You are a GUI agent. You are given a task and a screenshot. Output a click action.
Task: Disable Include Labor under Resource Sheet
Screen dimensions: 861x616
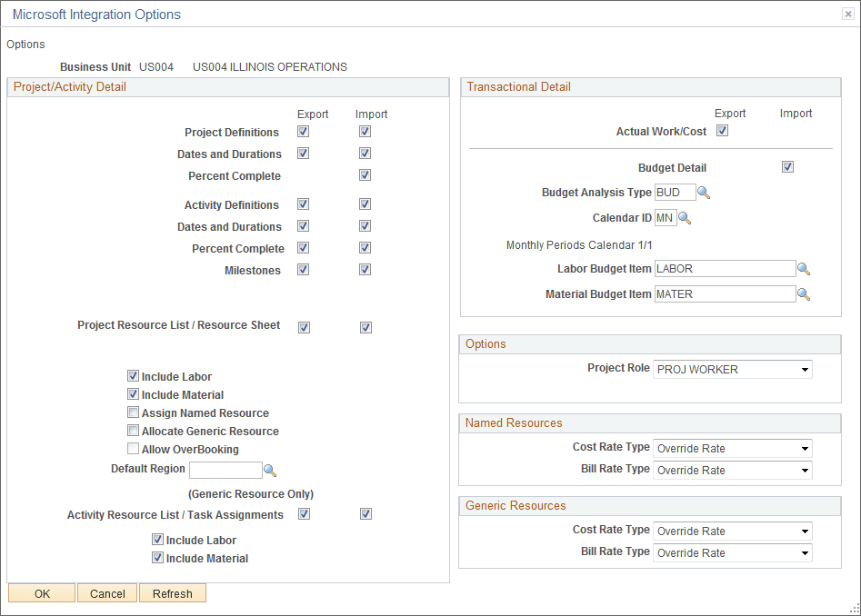(133, 375)
